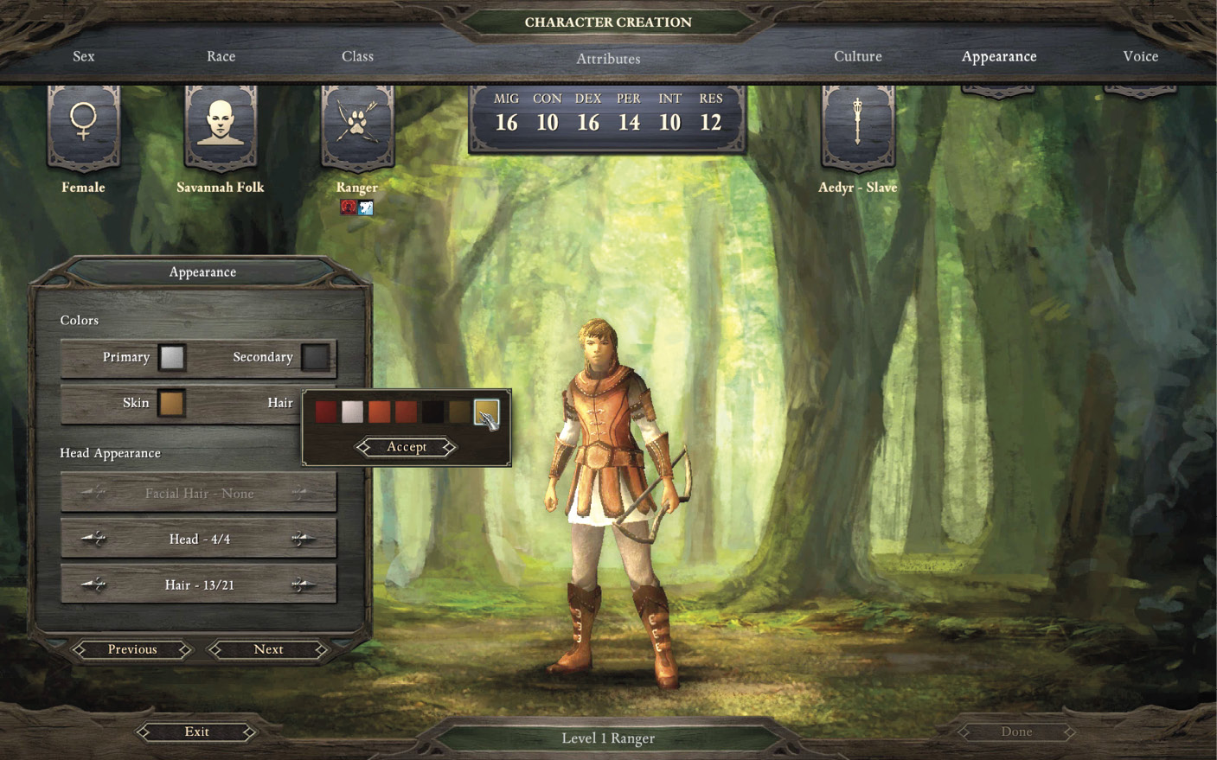Click the "Aedyr - Slave" label text
Viewport: 1217px width, 760px height.
tap(858, 187)
